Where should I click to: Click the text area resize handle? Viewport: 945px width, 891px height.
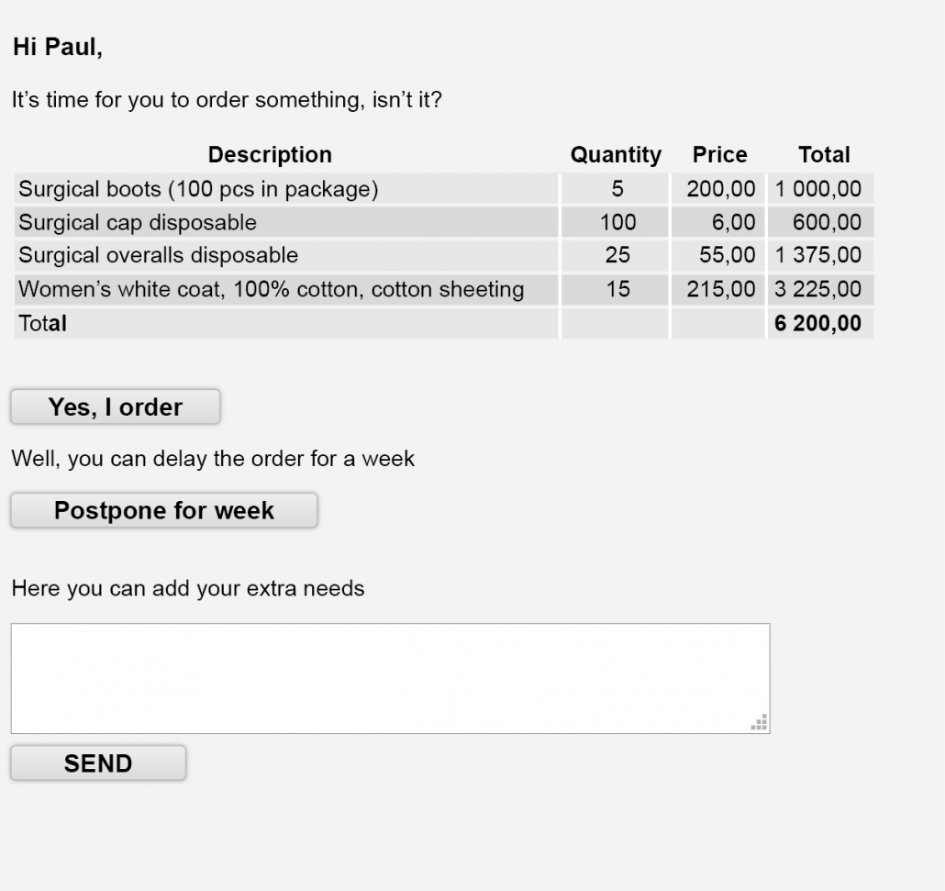[760, 723]
